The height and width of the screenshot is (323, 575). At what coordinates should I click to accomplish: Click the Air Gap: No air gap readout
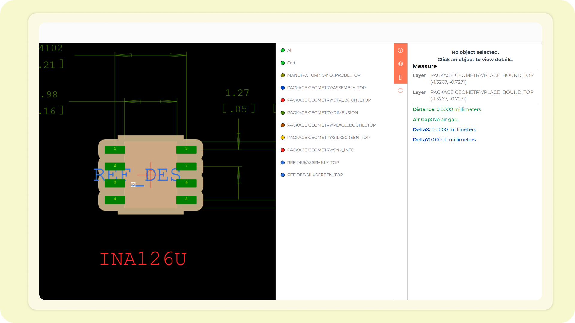click(x=435, y=120)
